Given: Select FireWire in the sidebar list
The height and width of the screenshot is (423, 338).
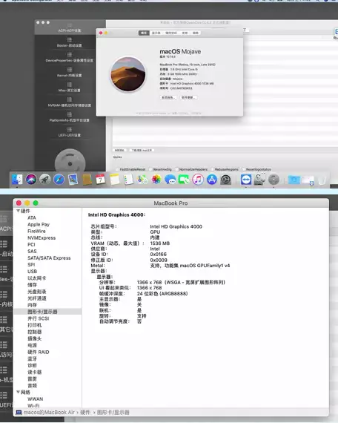Looking at the screenshot, I should pyautogui.click(x=36, y=232).
